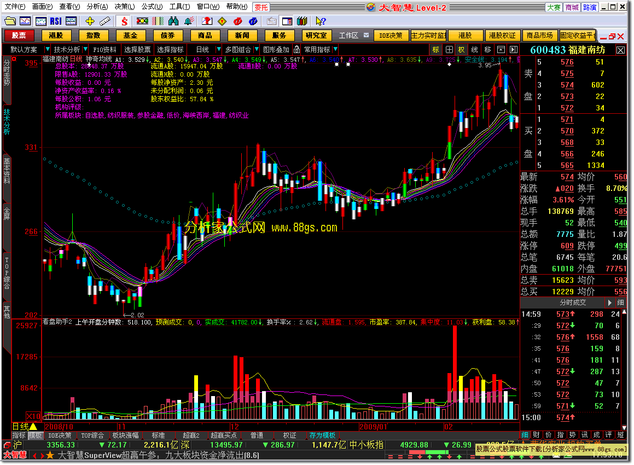Viewport: 634px width, 465px height.
Task: Click the red dollar sign icon
Action: click(x=125, y=21)
